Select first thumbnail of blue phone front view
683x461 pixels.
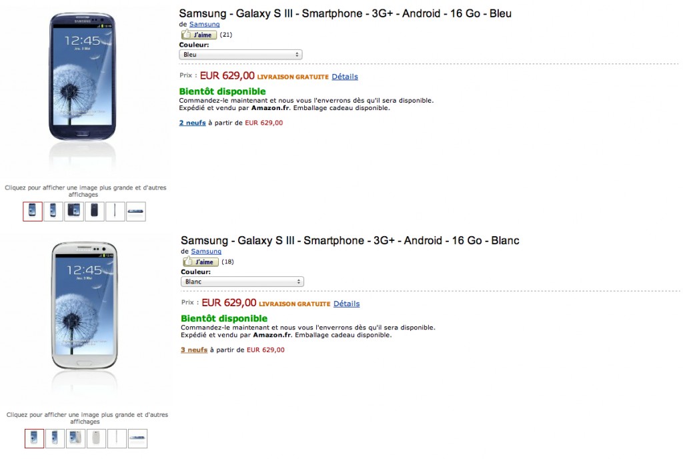point(33,211)
